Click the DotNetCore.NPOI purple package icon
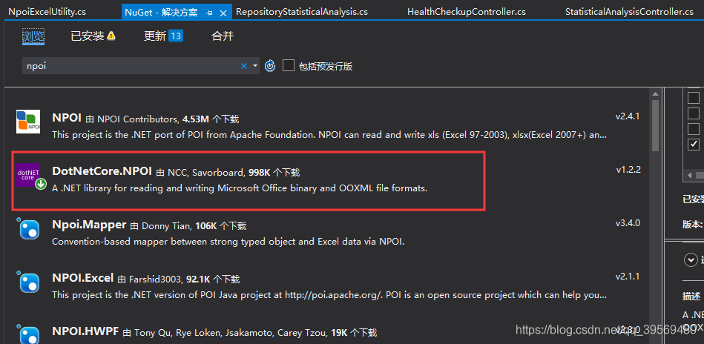Screen dimensions: 704x344 28,175
